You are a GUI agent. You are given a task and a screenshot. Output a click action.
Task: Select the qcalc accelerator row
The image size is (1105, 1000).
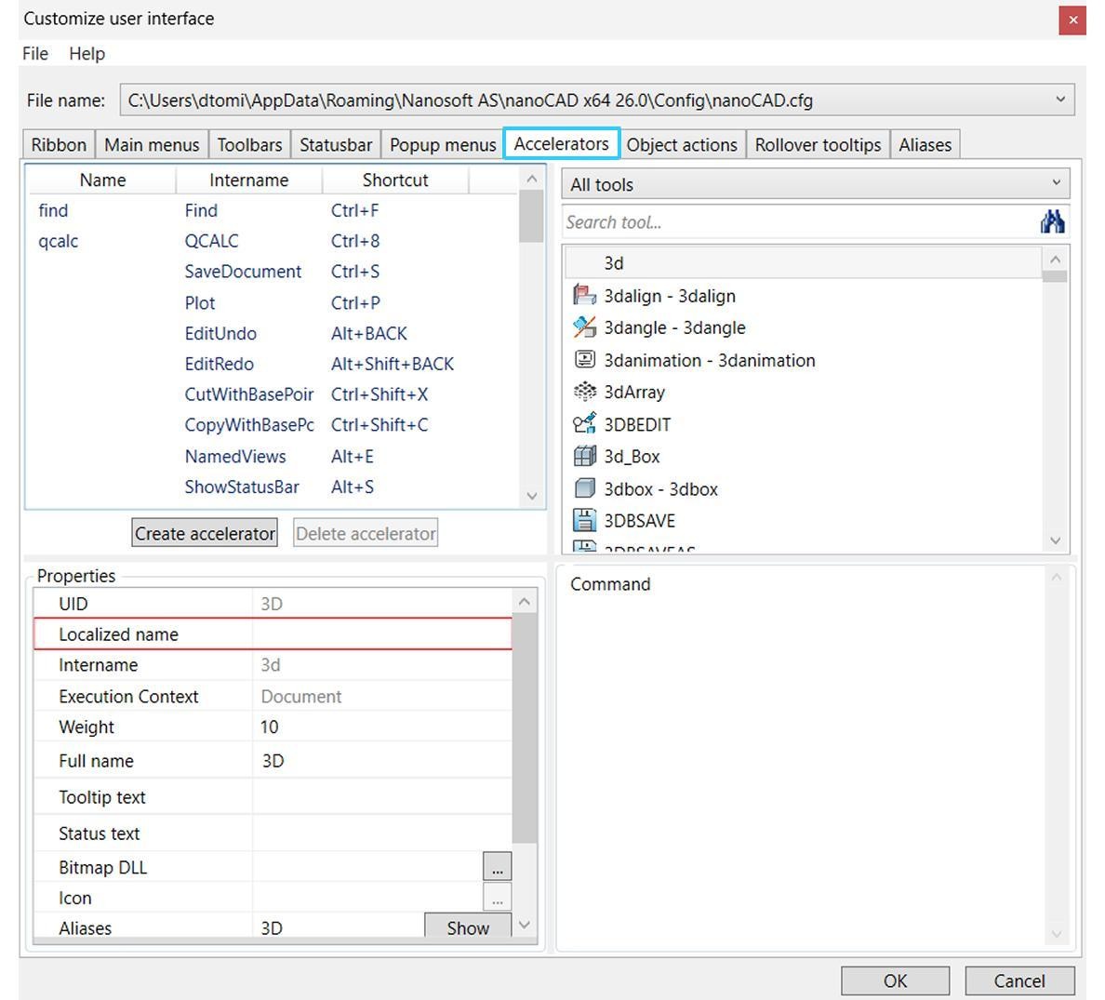(x=273, y=240)
